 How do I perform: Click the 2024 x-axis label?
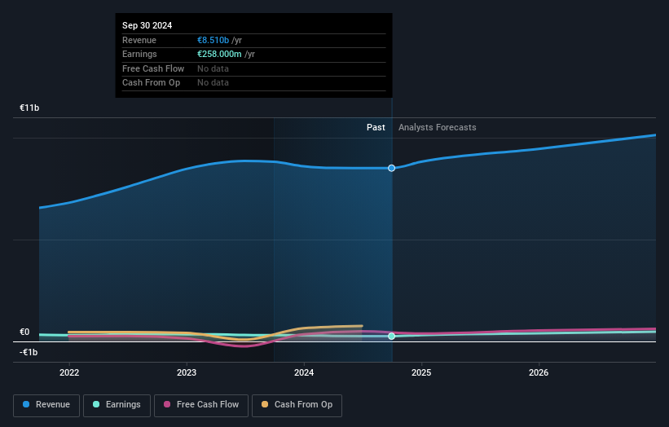304,373
